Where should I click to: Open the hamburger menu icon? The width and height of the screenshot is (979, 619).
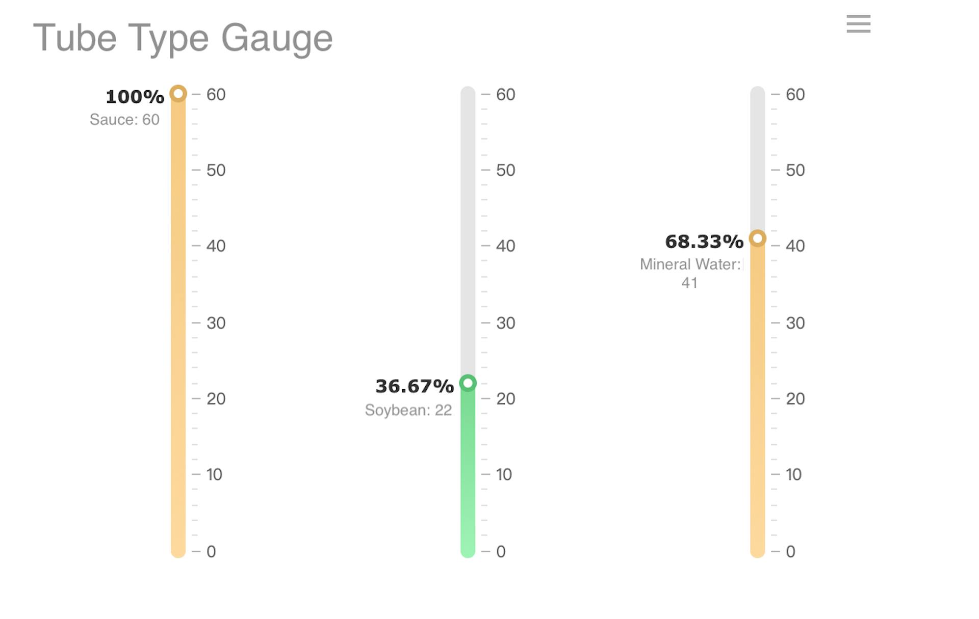(858, 24)
